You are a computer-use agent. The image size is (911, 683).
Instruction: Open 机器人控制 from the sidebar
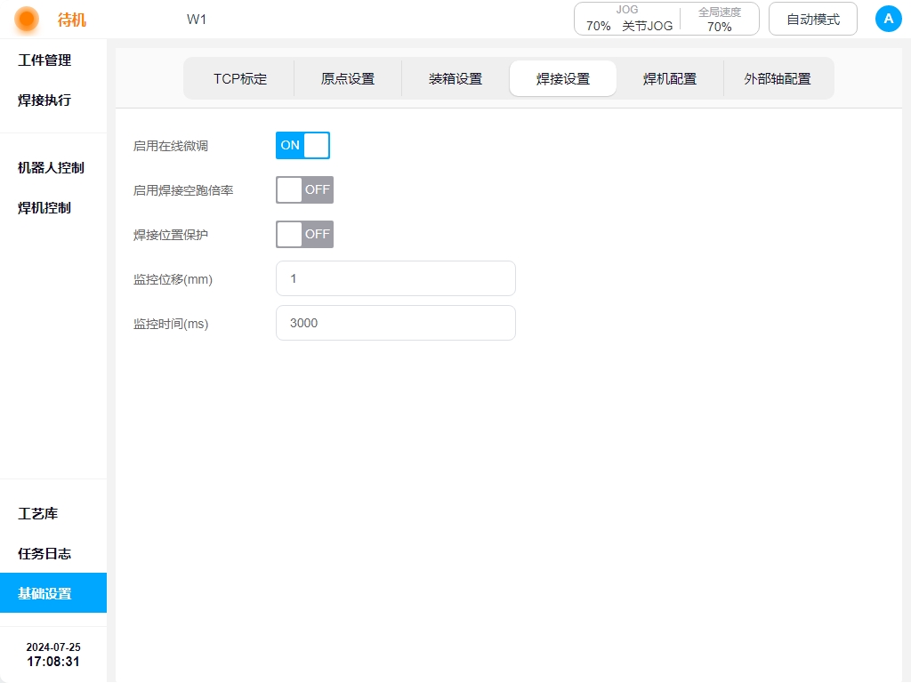[x=52, y=167]
